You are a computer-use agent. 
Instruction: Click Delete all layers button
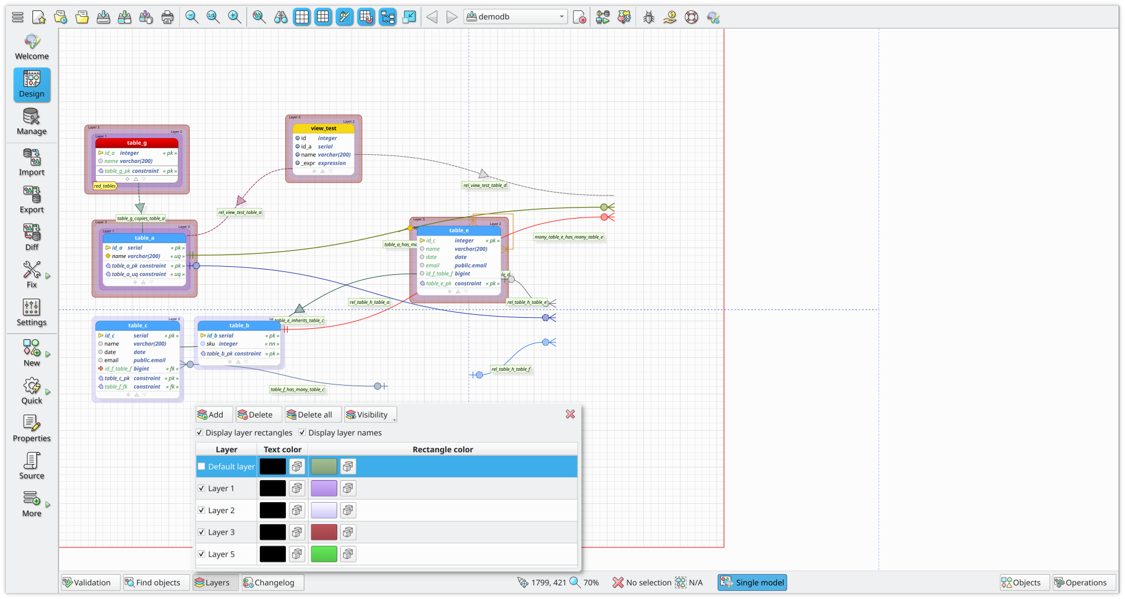tap(313, 415)
